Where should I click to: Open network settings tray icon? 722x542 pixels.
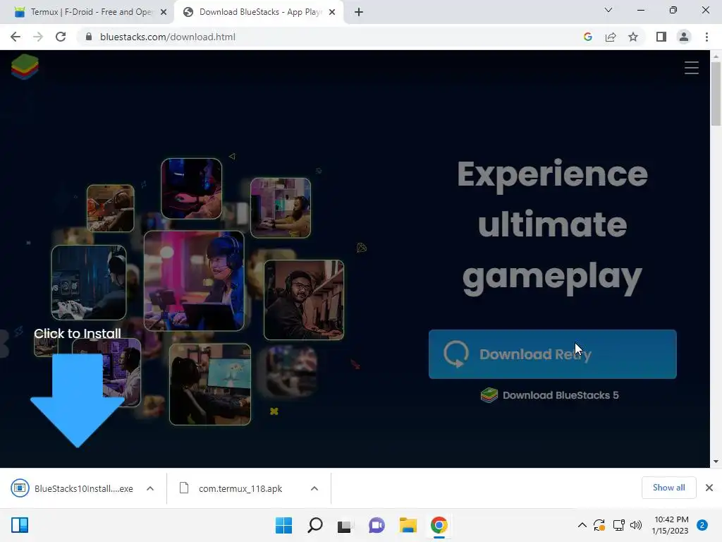coord(618,525)
